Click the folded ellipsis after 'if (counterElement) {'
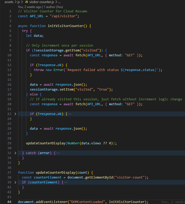Viewport: 185px width, 204px height. pos(66,182)
